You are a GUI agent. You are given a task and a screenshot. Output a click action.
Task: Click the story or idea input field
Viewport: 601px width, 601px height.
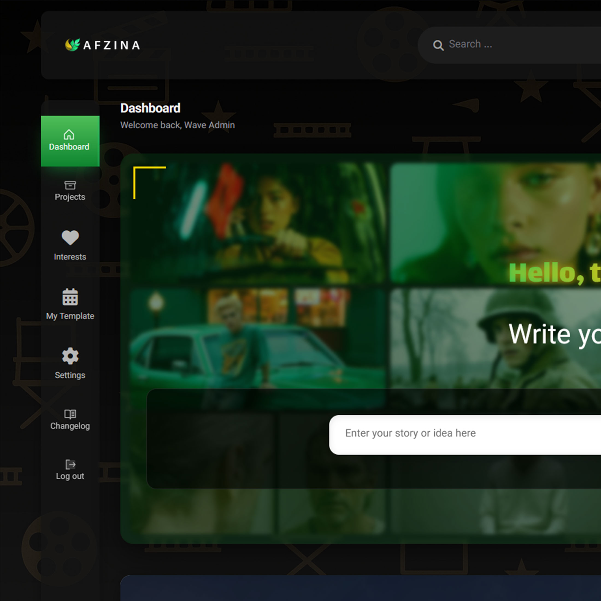(x=465, y=435)
